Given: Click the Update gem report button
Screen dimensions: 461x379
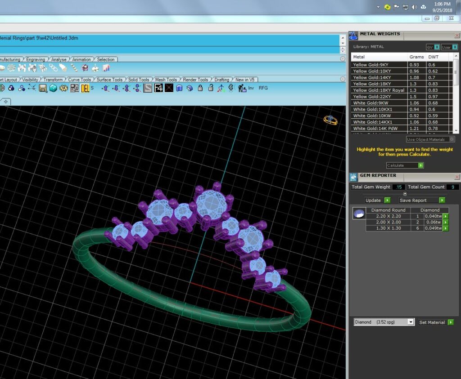Looking at the screenshot, I should coord(378,200).
